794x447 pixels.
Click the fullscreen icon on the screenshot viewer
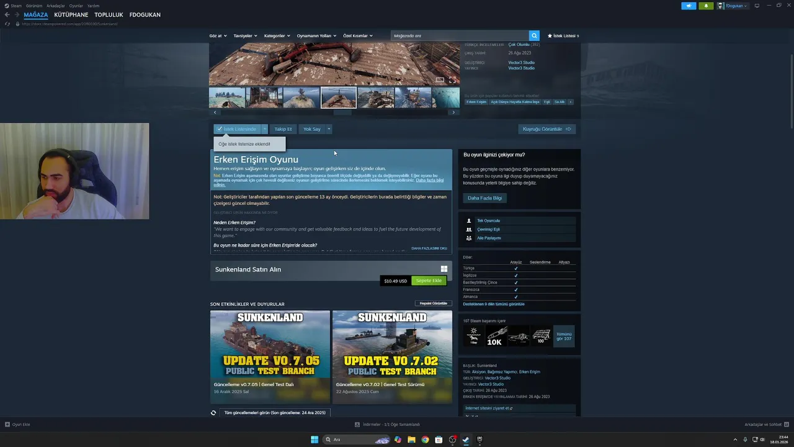(x=452, y=79)
